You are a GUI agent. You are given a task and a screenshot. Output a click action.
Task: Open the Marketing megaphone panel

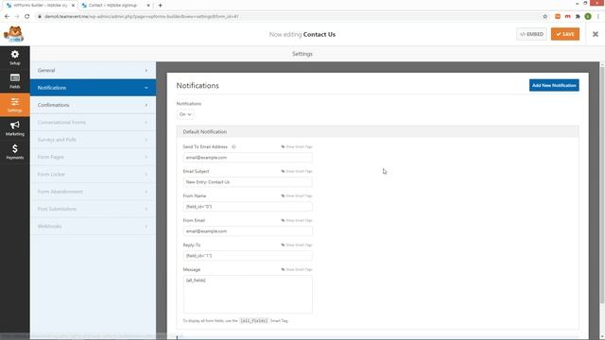tap(15, 128)
